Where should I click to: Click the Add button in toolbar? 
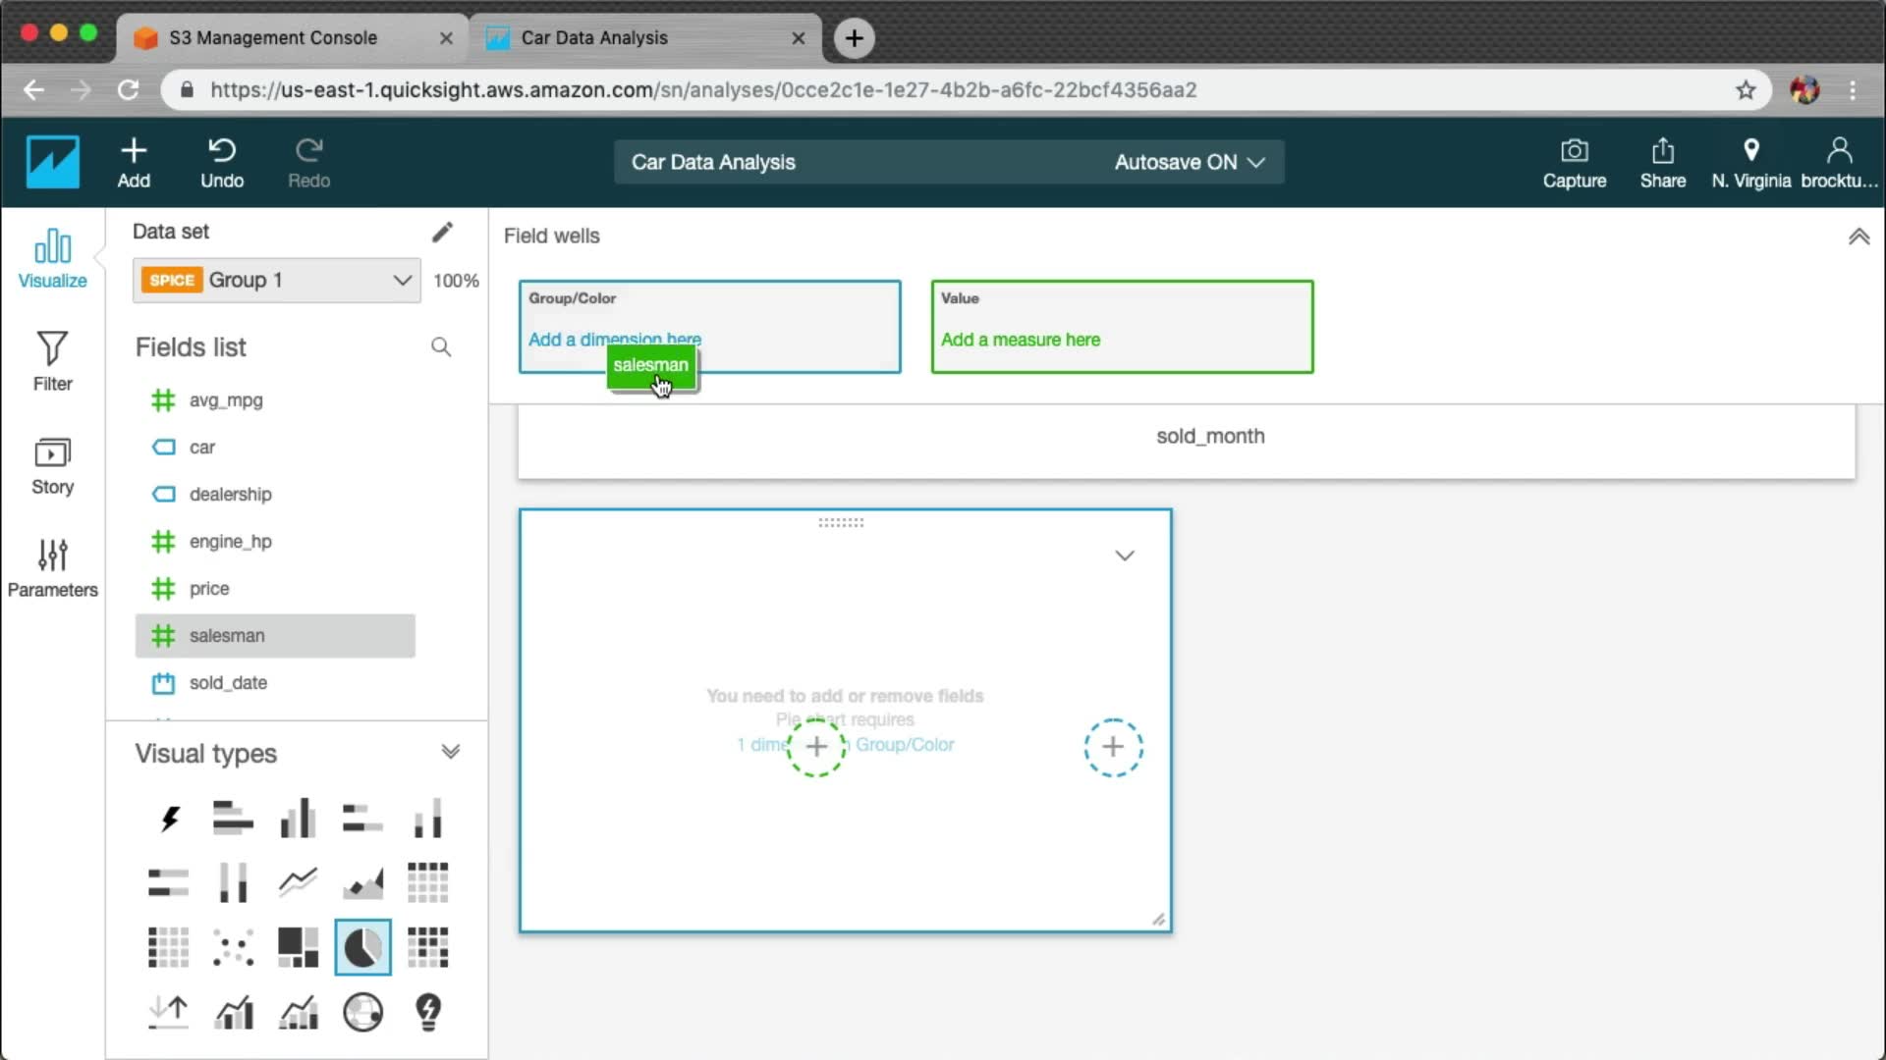coord(134,162)
